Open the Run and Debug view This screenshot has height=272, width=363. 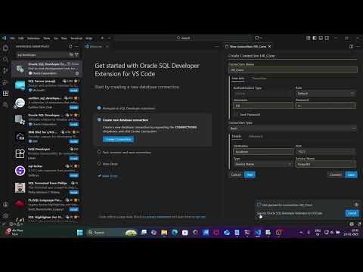pyautogui.click(x=5, y=82)
